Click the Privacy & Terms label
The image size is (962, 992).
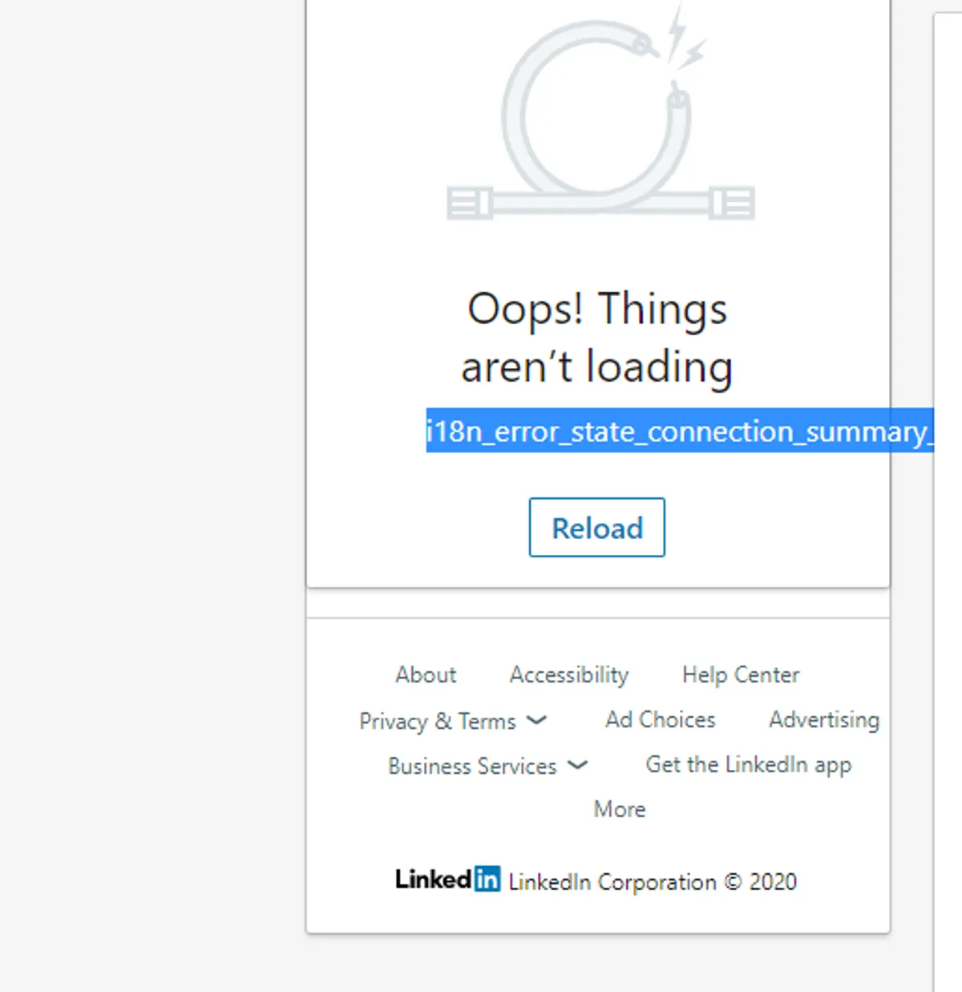coord(437,721)
